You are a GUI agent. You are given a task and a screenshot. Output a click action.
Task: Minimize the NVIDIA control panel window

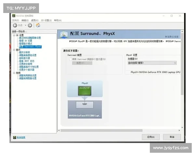point(163,16)
